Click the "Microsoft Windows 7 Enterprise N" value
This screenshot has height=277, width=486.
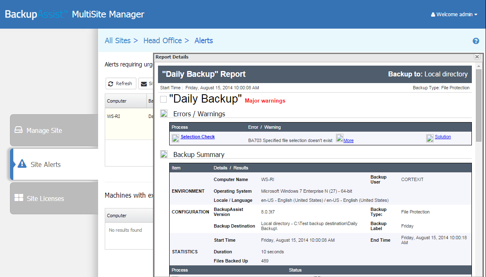(x=306, y=191)
